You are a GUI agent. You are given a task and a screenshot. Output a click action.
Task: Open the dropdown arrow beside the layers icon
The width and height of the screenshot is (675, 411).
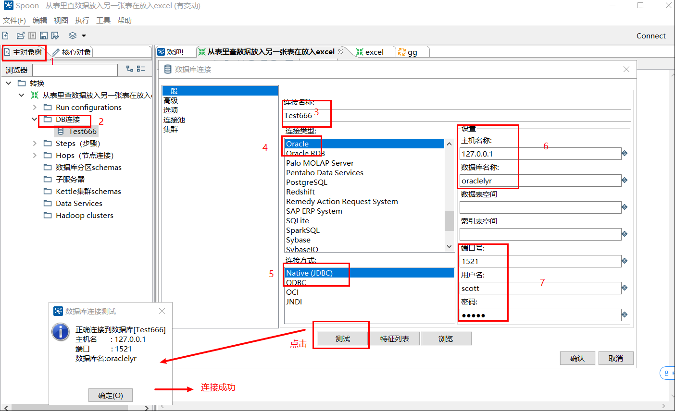pos(84,36)
